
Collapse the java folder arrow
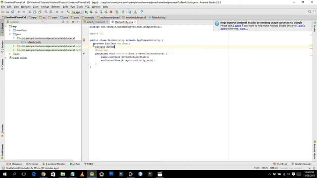[10, 34]
